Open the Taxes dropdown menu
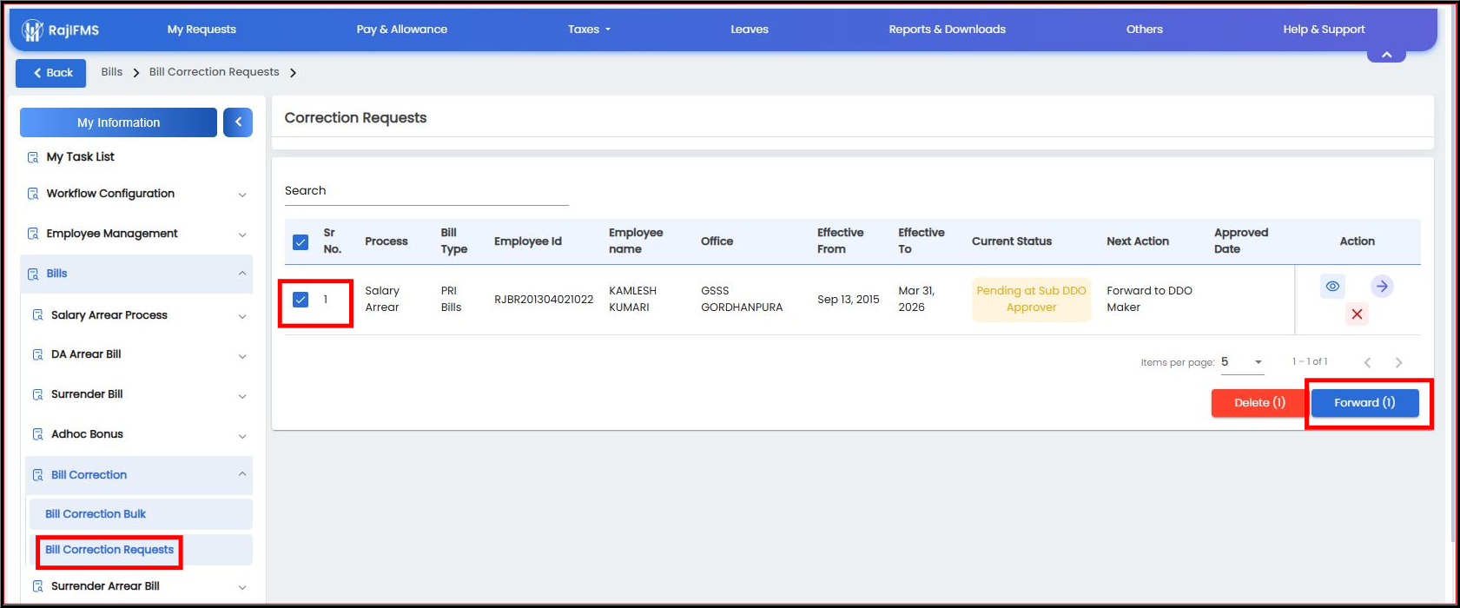The height and width of the screenshot is (608, 1460). pos(589,30)
